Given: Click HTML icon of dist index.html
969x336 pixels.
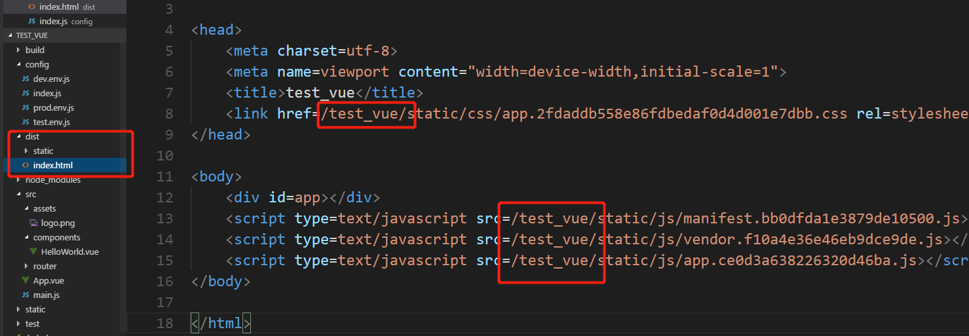Looking at the screenshot, I should click(26, 165).
